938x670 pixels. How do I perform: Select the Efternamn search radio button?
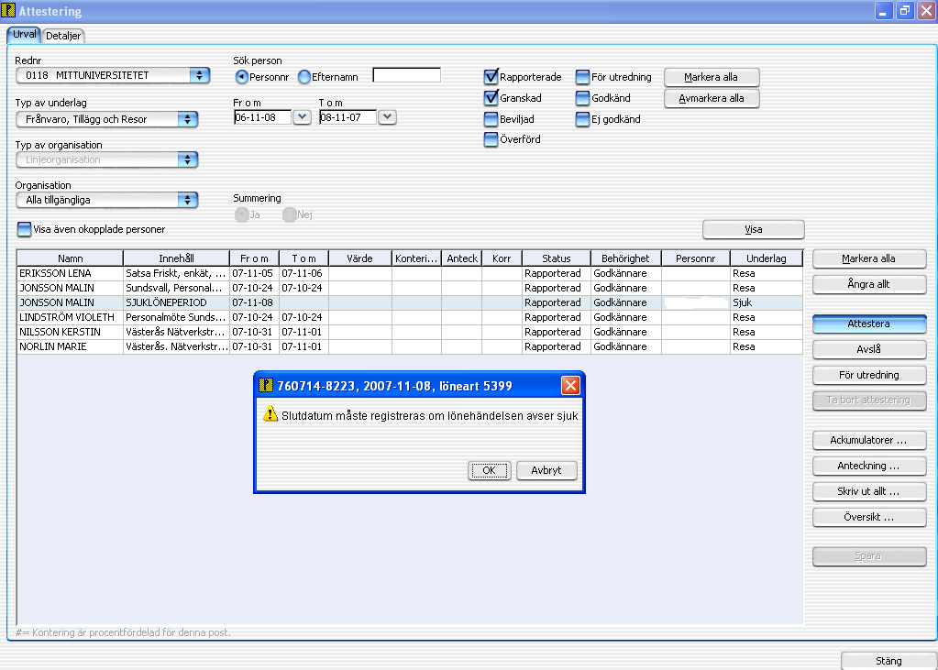[304, 77]
